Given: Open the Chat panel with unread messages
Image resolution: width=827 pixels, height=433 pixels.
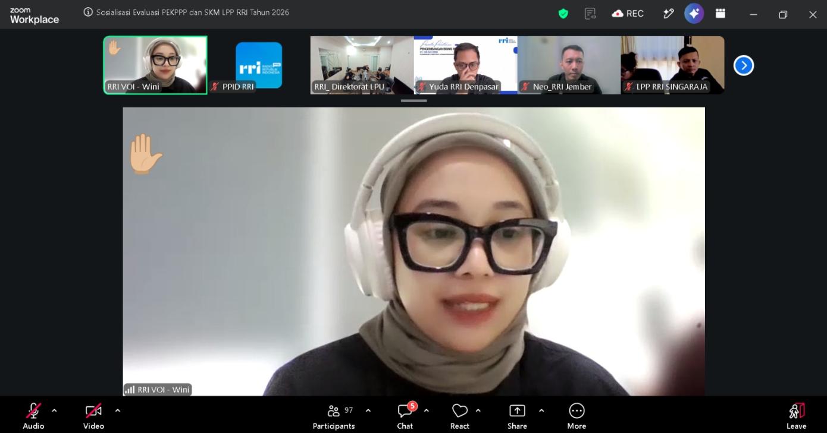Looking at the screenshot, I should [405, 416].
